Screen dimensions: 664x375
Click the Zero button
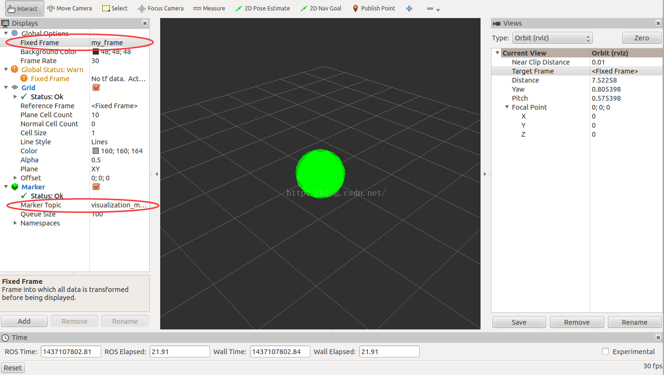(x=642, y=38)
